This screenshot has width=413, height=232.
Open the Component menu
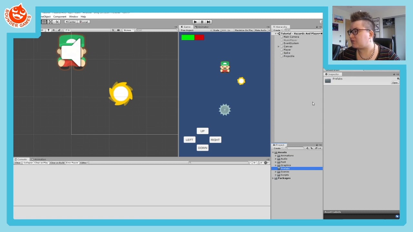[x=60, y=17]
